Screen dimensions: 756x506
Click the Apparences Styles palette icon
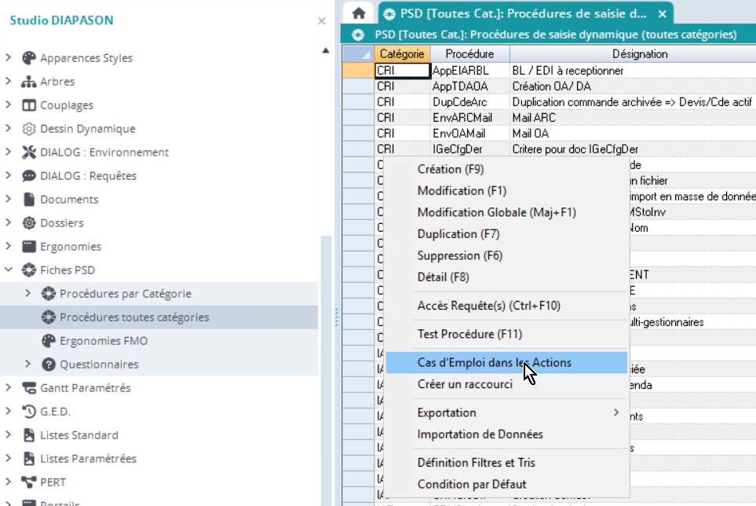point(29,58)
